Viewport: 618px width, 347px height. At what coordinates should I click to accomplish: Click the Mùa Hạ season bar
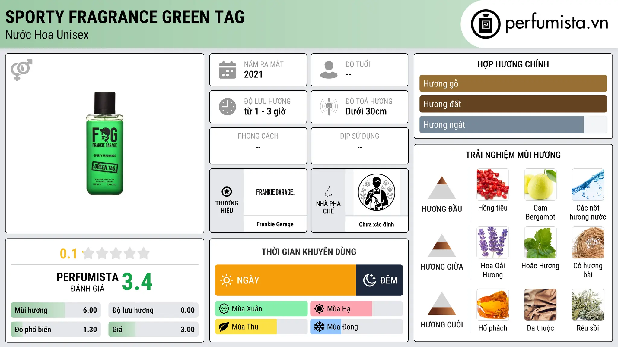(356, 309)
